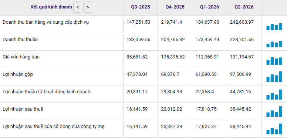Select the Q2-2026 value 242,600.97
This screenshot has height=138, width=287.
pyautogui.click(x=242, y=22)
